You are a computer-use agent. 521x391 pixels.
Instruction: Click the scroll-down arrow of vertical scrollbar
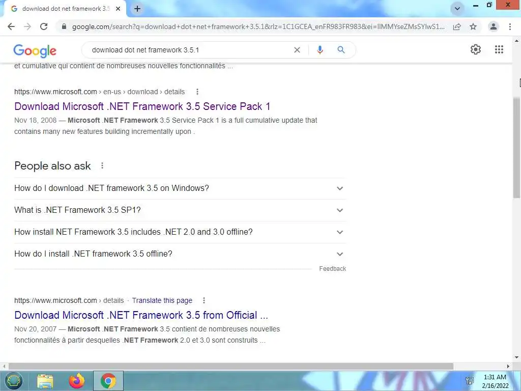[x=516, y=357]
